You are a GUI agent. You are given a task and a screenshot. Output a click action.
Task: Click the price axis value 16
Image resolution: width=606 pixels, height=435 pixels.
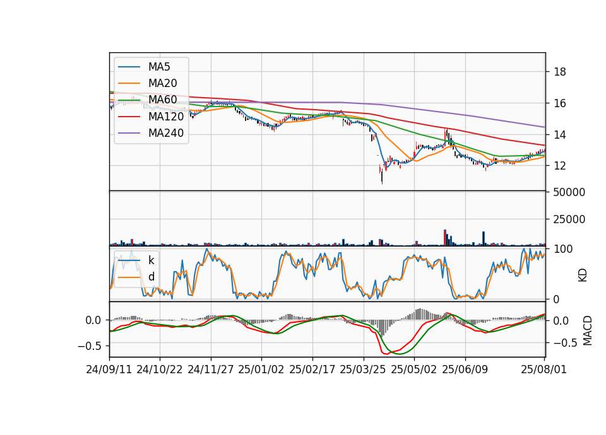(x=560, y=103)
